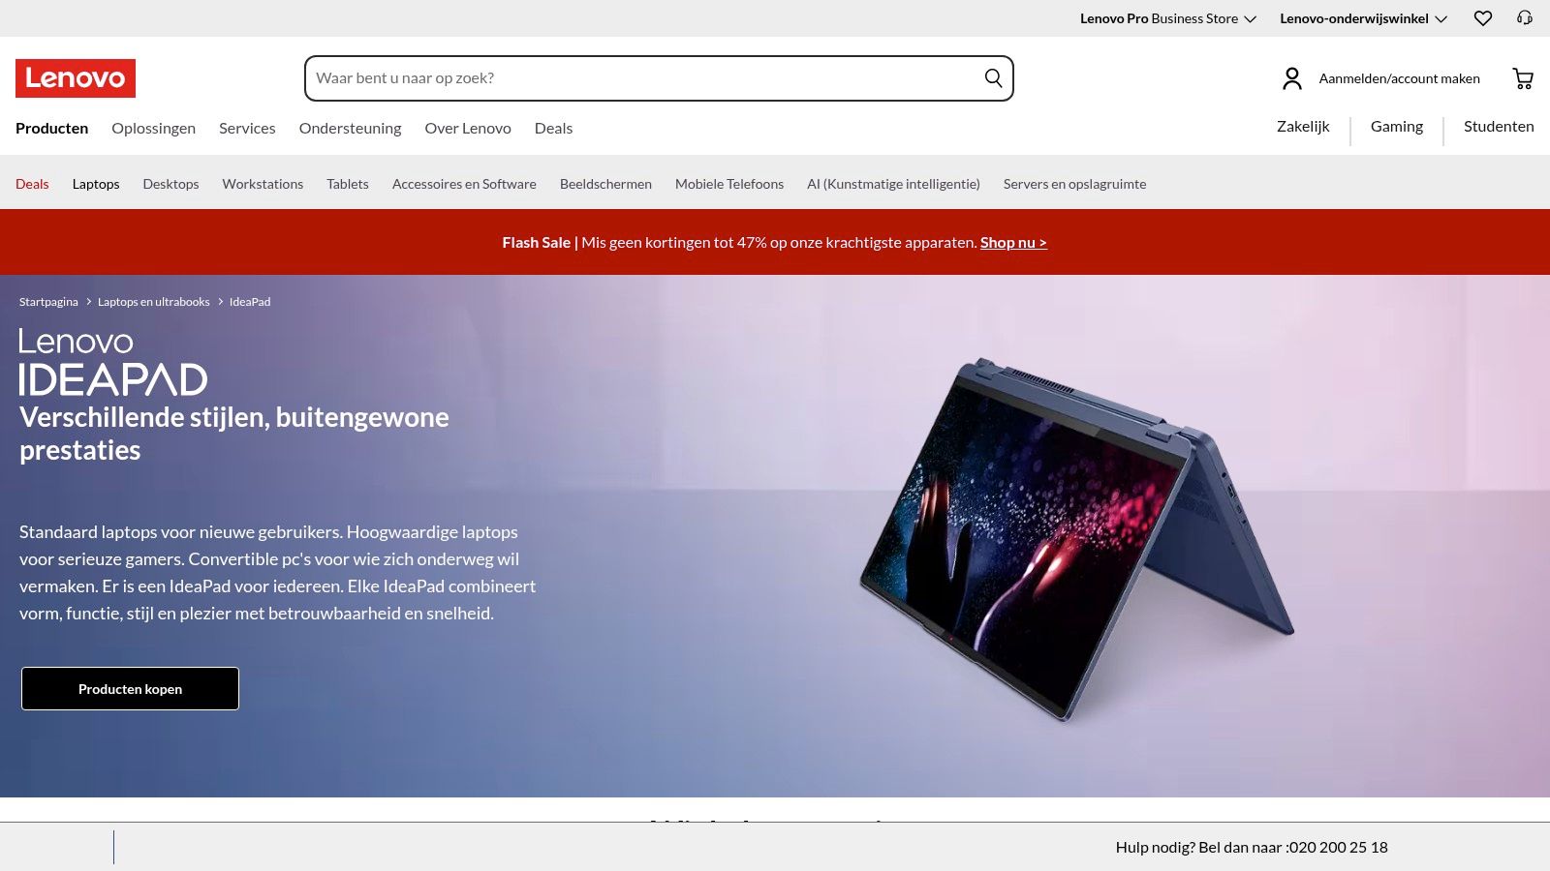Viewport: 1550px width, 871px height.
Task: Click the headset support icon
Action: click(x=1524, y=18)
